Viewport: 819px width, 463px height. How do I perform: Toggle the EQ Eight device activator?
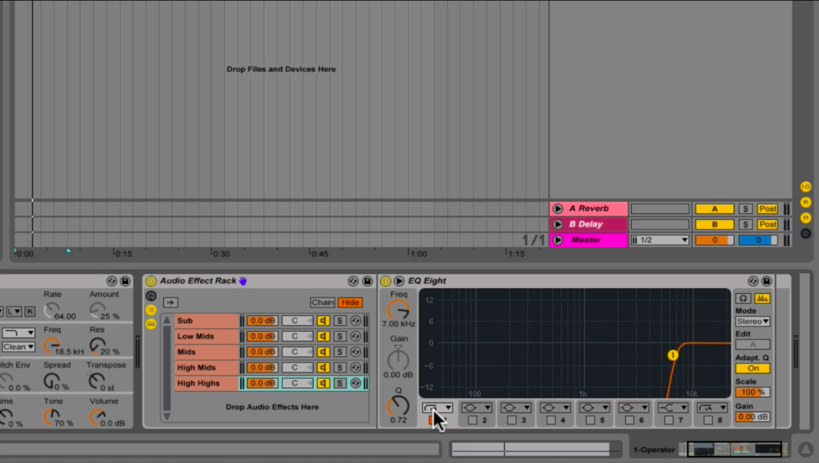(x=386, y=281)
